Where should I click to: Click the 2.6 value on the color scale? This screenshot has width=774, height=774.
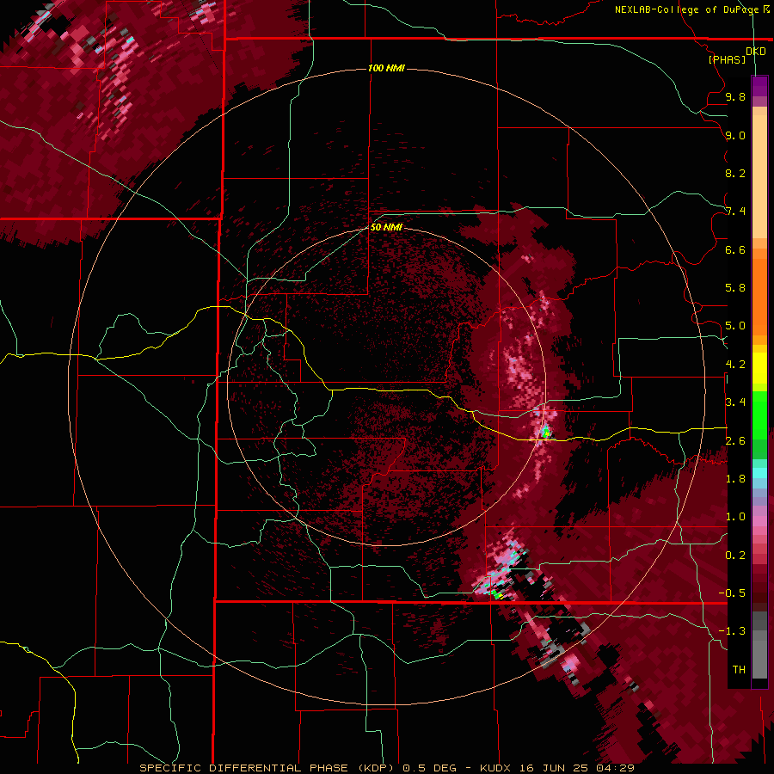735,441
